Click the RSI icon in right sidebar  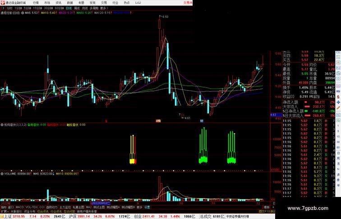pyautogui.click(x=338, y=91)
